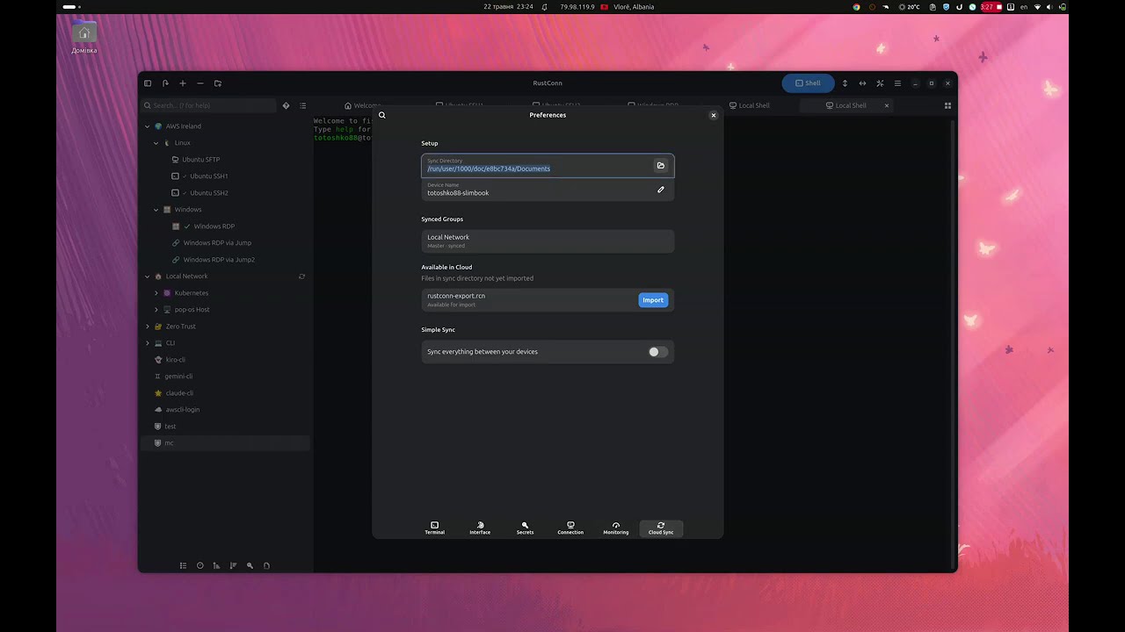Expand the pop-os Host group
The height and width of the screenshot is (632, 1125).
[156, 310]
